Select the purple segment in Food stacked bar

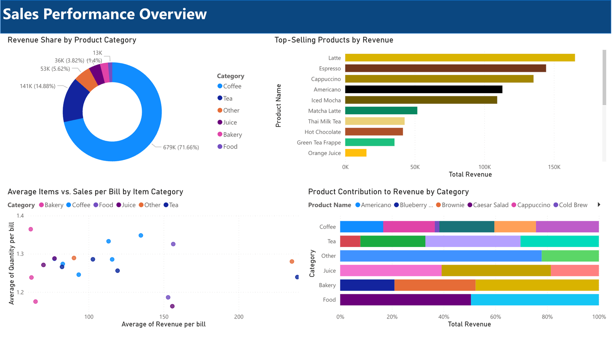[x=405, y=300]
